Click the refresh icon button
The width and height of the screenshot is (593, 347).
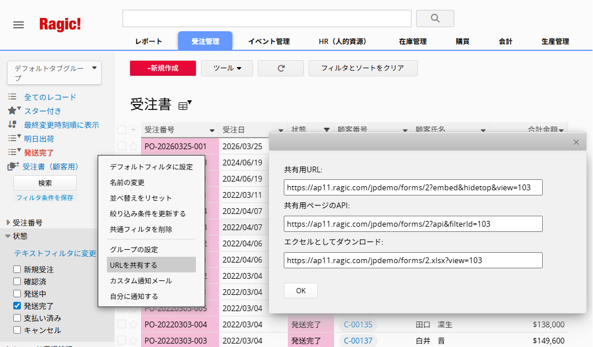click(x=281, y=68)
